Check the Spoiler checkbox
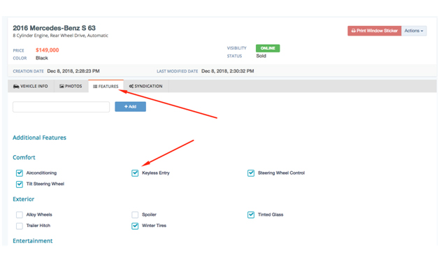 pyautogui.click(x=135, y=214)
